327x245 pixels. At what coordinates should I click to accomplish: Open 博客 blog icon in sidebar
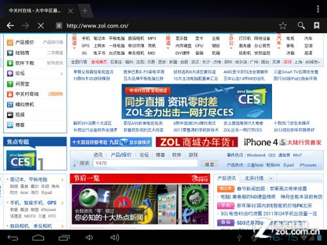click(10, 125)
